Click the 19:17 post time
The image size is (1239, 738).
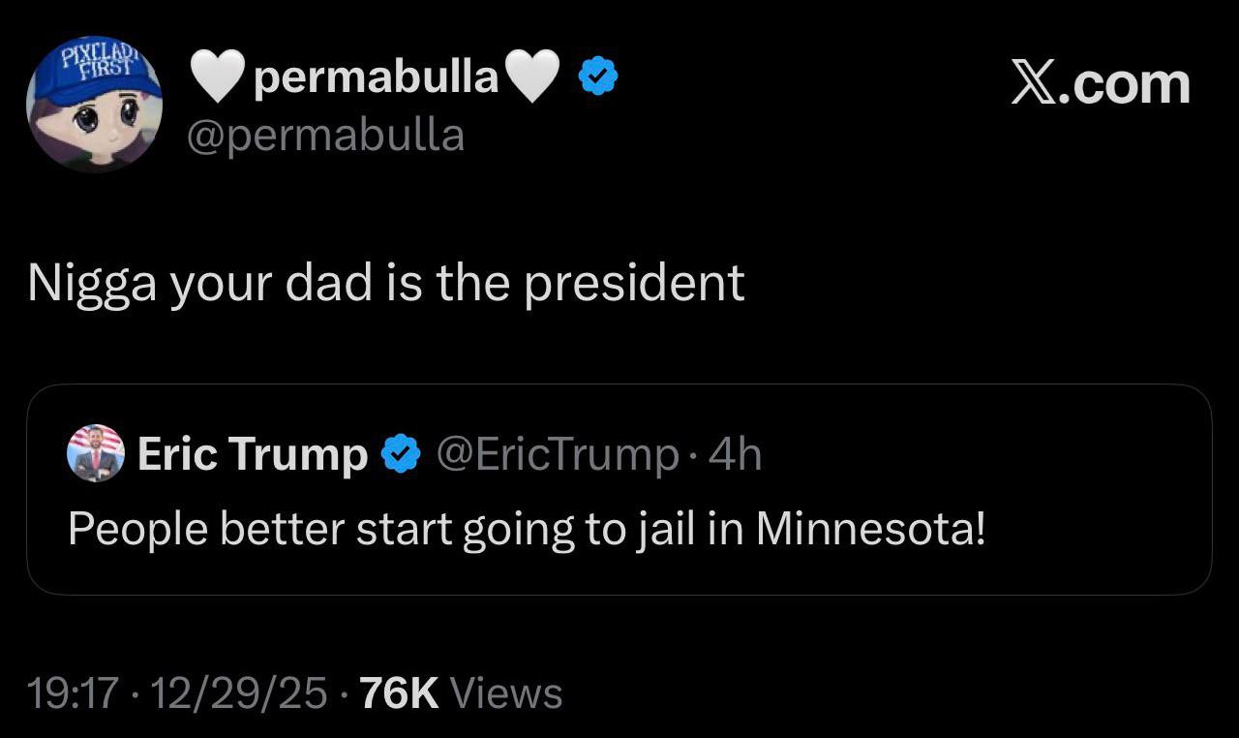click(x=73, y=693)
